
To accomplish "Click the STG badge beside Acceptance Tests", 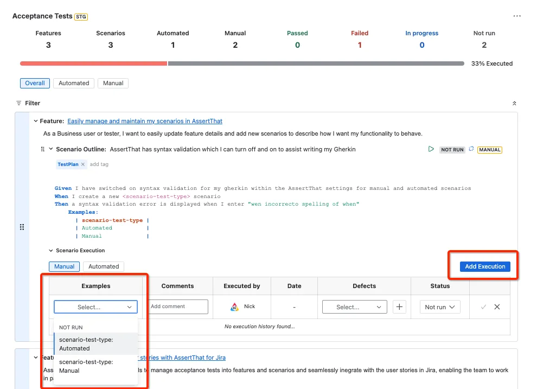I will 81,16.
